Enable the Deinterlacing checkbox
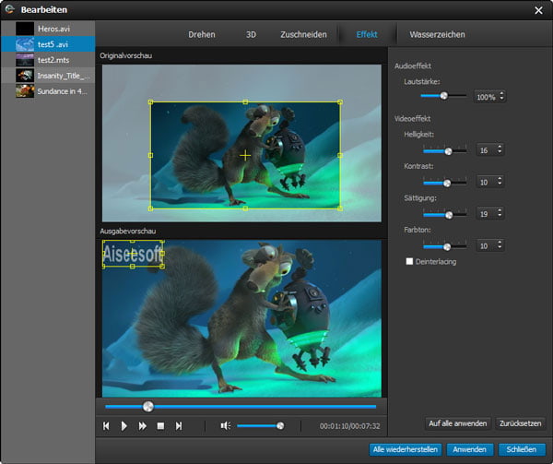This screenshot has height=464, width=553. (410, 262)
